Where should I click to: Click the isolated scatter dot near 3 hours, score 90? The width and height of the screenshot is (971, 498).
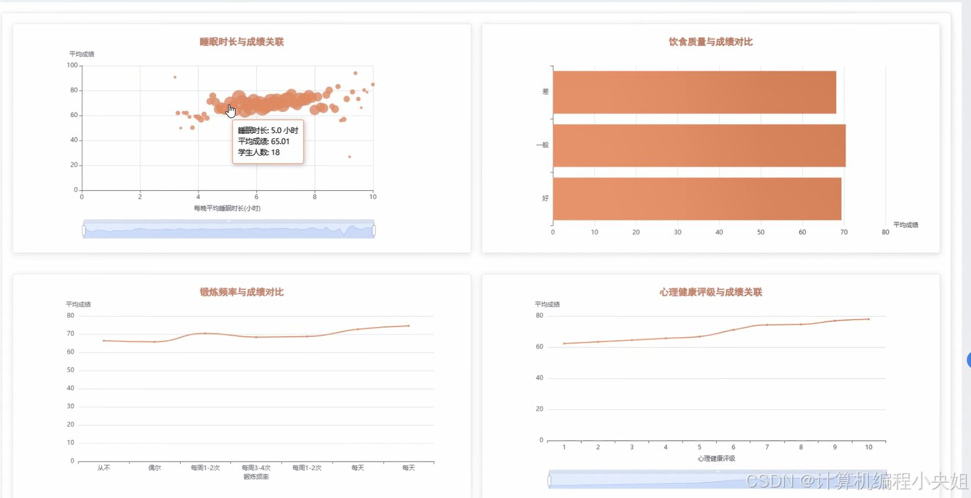coord(175,77)
